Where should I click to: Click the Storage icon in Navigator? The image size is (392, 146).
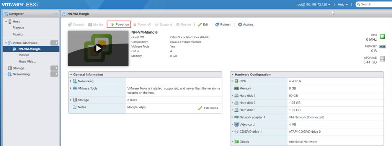click(x=10, y=68)
